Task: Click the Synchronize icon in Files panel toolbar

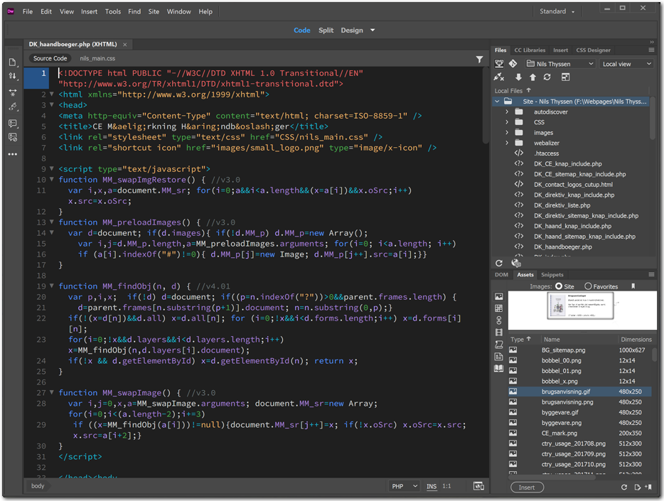Action: pyautogui.click(x=547, y=77)
